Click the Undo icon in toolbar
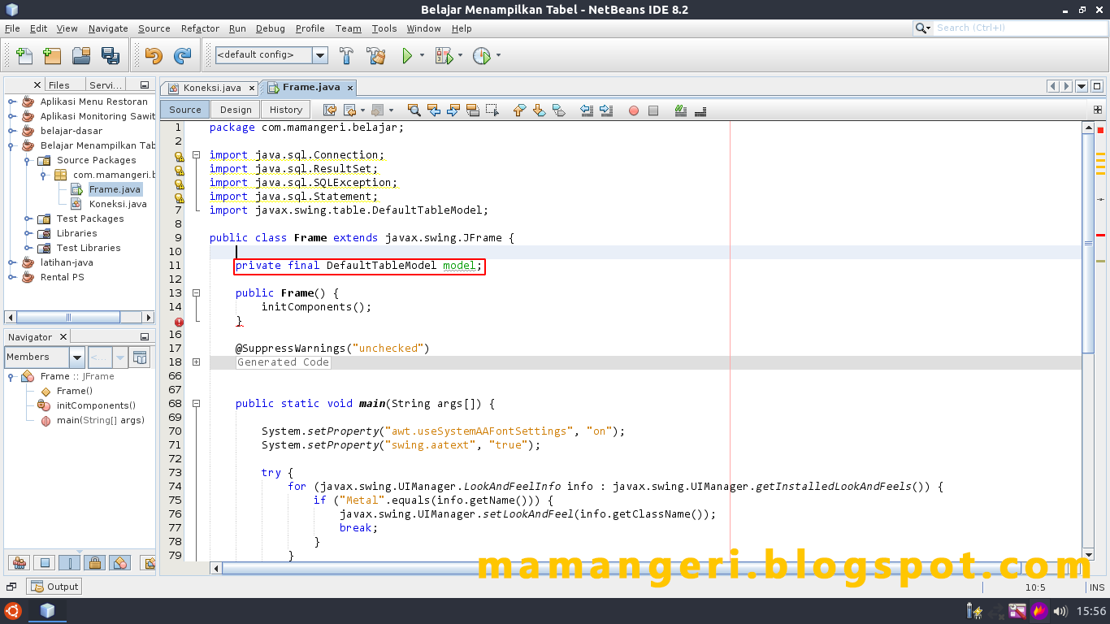1110x624 pixels. 154,55
